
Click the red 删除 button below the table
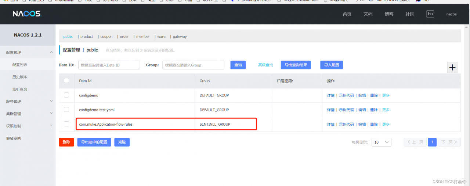coord(66,142)
